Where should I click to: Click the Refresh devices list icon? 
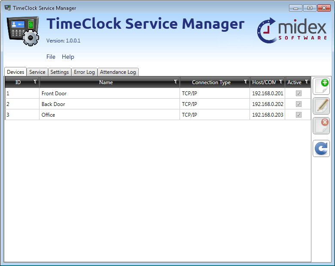321,148
